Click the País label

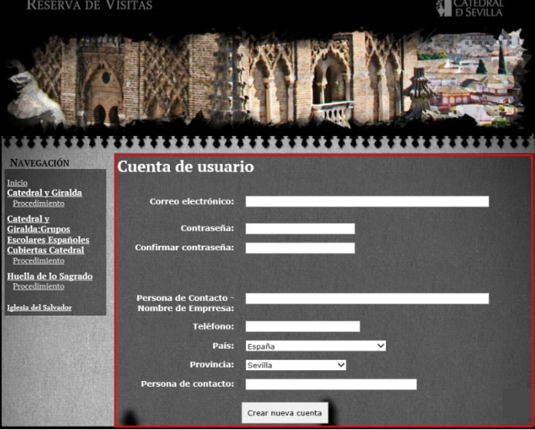[x=224, y=346]
